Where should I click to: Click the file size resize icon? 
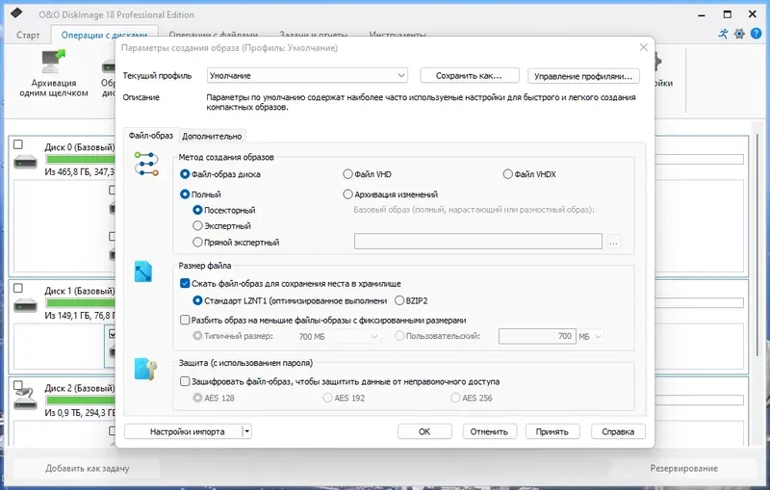pos(143,271)
